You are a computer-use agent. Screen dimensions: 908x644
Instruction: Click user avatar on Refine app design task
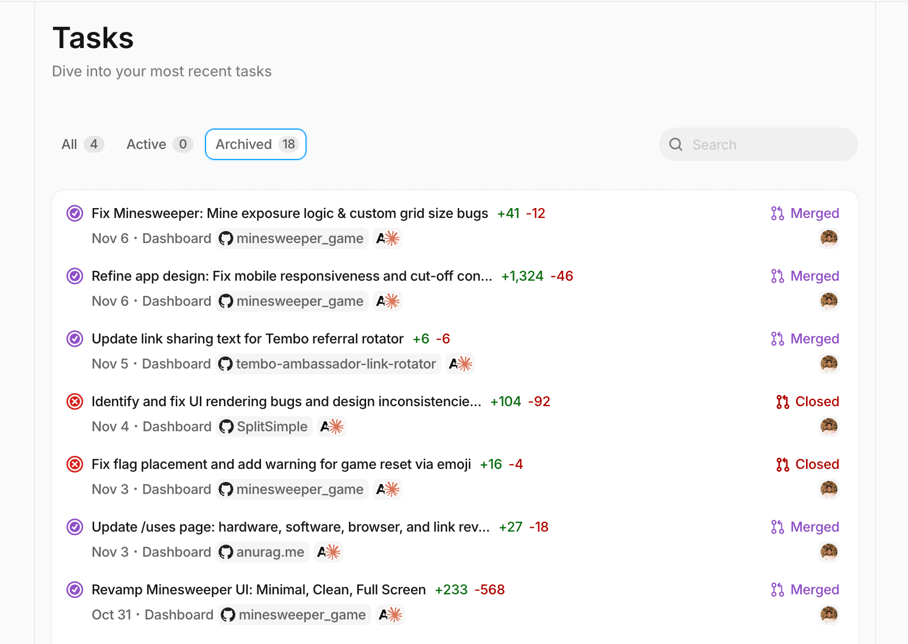click(828, 301)
